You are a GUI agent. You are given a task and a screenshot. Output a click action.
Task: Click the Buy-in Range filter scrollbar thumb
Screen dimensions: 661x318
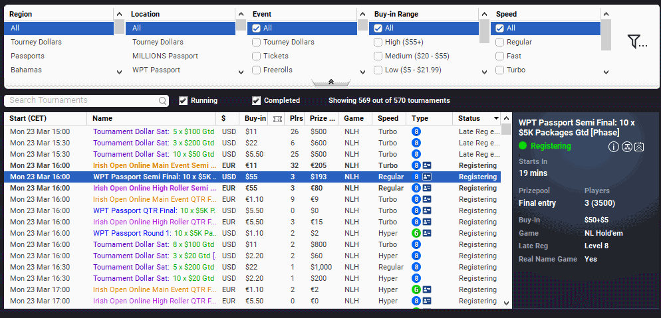[x=484, y=31]
